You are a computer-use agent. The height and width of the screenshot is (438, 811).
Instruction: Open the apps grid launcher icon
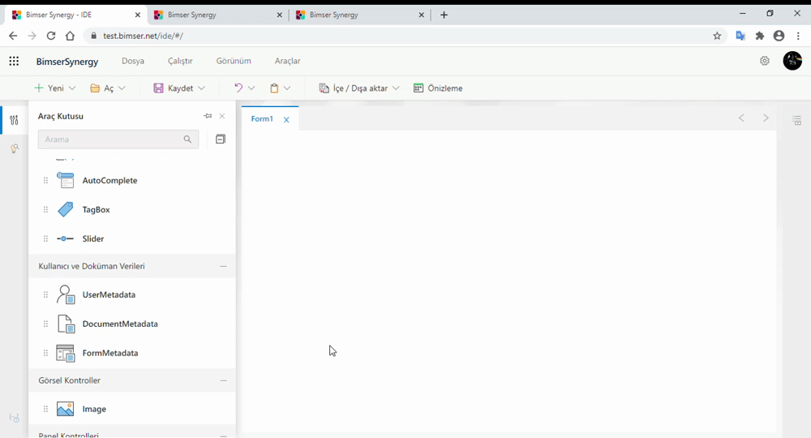tap(14, 62)
